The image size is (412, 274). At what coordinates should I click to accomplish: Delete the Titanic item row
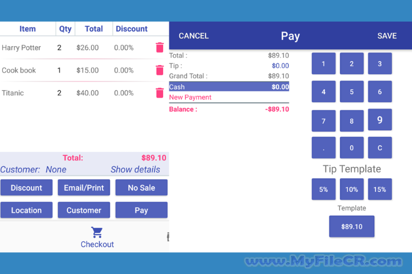[160, 93]
